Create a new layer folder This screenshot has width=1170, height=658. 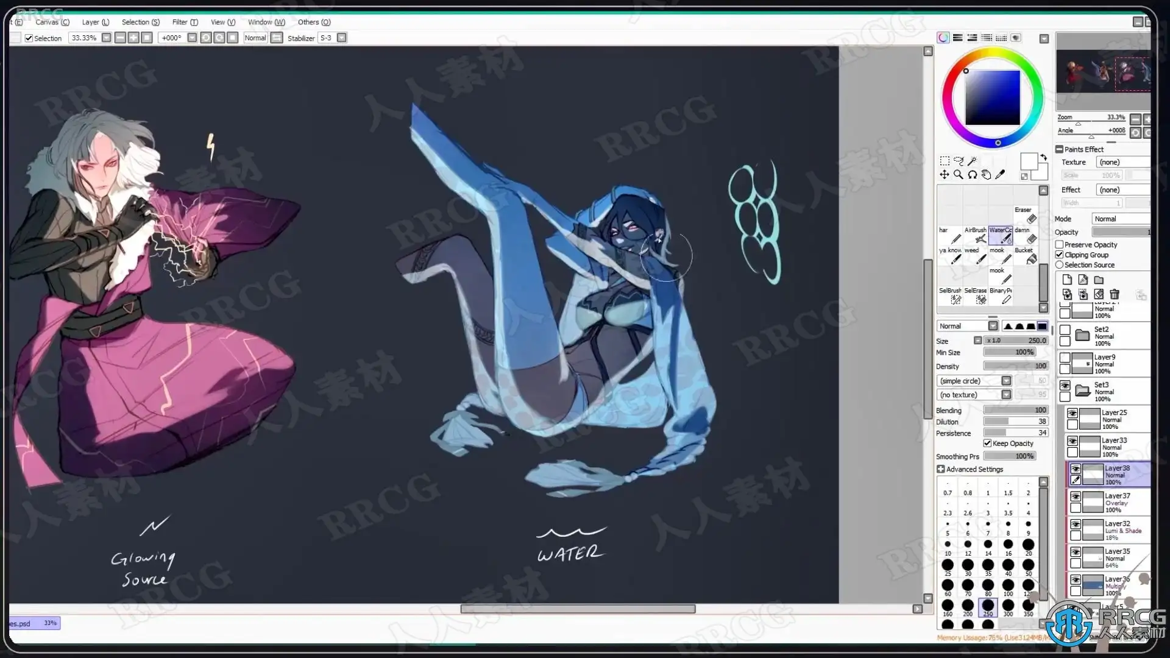(x=1099, y=280)
